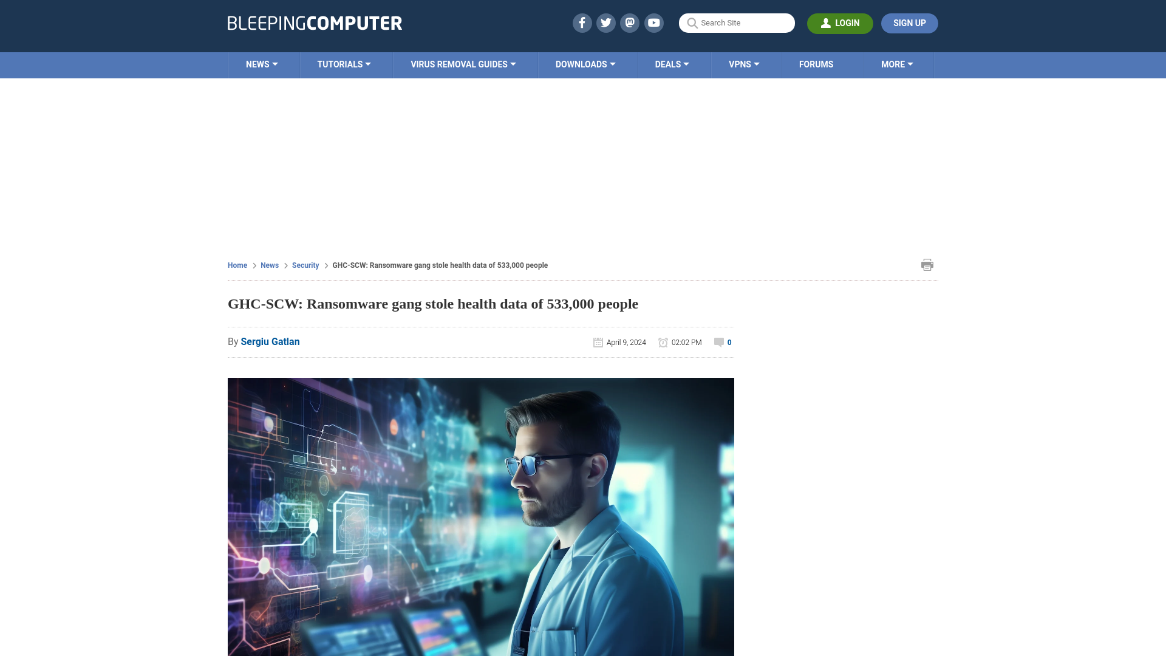Click the BleepingComputer home logo
This screenshot has height=656, width=1166.
click(x=315, y=22)
